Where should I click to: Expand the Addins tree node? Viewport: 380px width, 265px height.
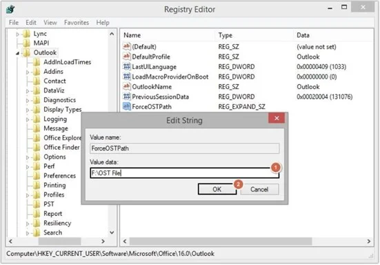point(28,72)
